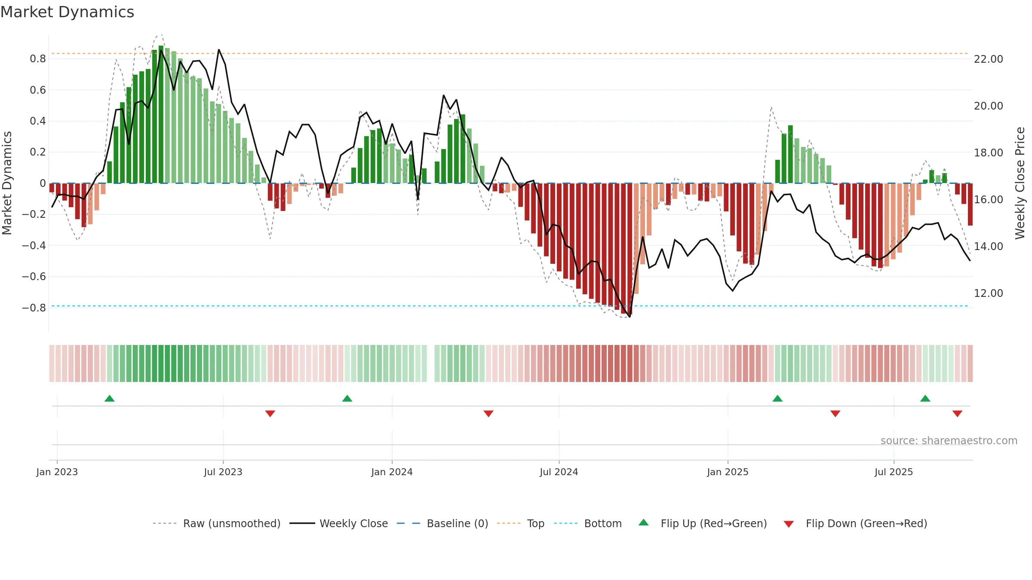Click the Weekly Close Price axis title

coord(1020,183)
